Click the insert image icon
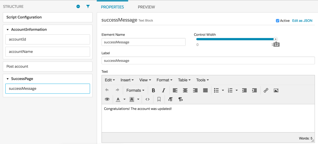Viewport: 318px width, 144px height. [x=276, y=90]
